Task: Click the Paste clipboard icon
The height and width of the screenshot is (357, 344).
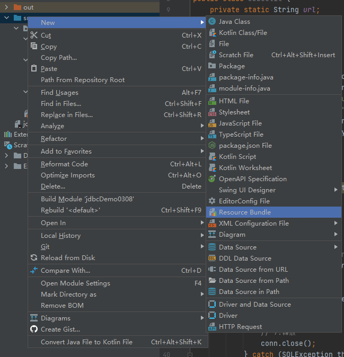Action: coord(34,68)
